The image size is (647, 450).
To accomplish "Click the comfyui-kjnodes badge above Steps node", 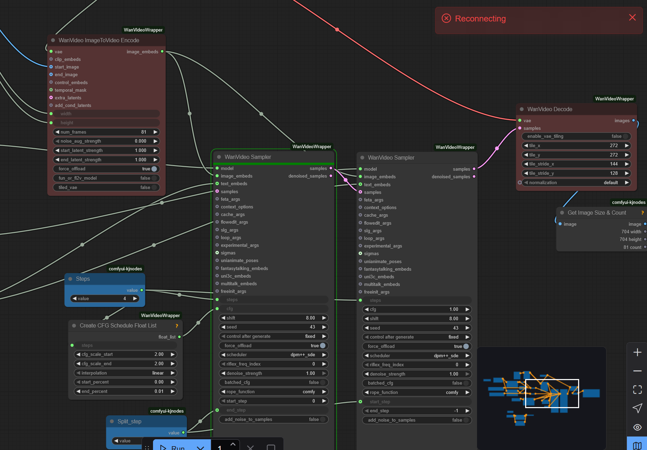I will 125,269.
